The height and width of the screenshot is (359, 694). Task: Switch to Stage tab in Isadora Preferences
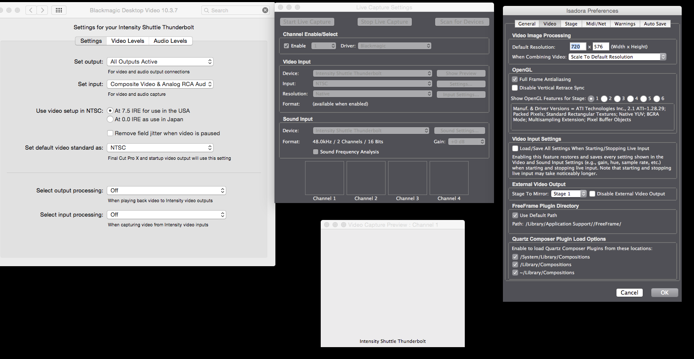[x=571, y=24]
